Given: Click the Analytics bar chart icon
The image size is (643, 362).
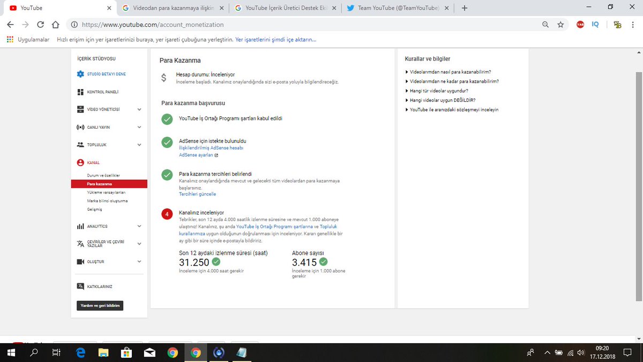Looking at the screenshot, I should (80, 226).
